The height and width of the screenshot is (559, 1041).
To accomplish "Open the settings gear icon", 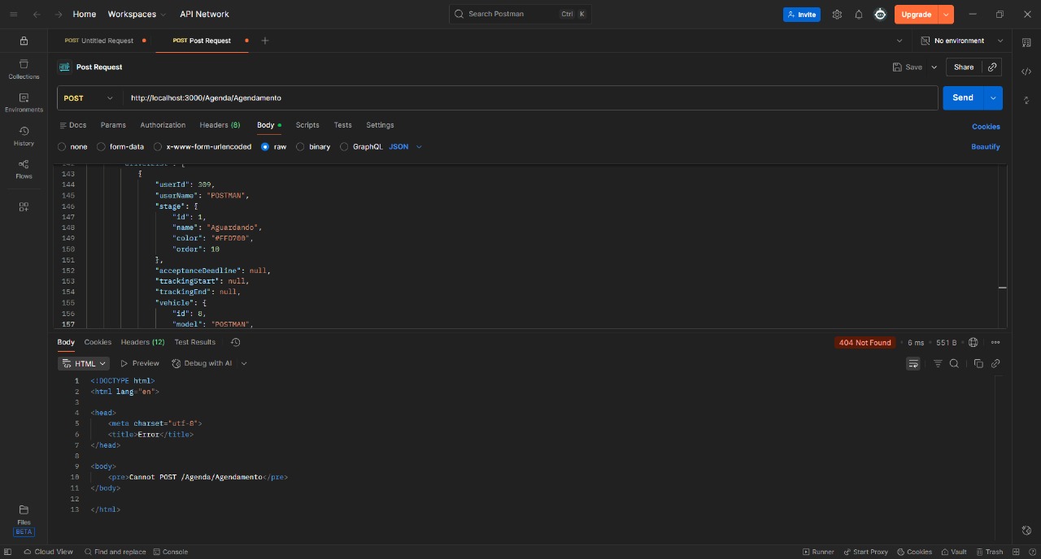I will [x=837, y=15].
